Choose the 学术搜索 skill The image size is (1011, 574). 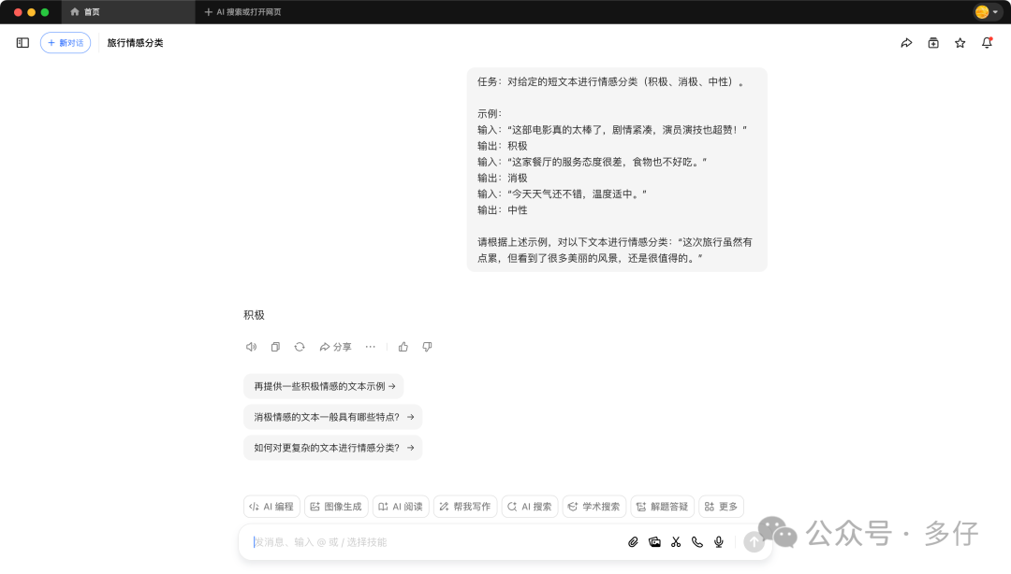click(593, 507)
